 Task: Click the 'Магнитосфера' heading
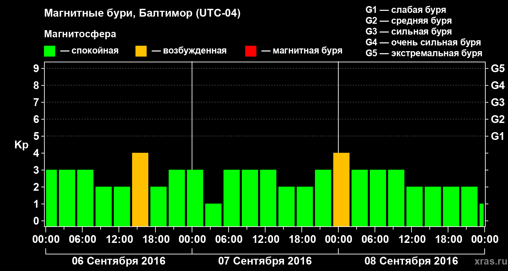point(80,34)
